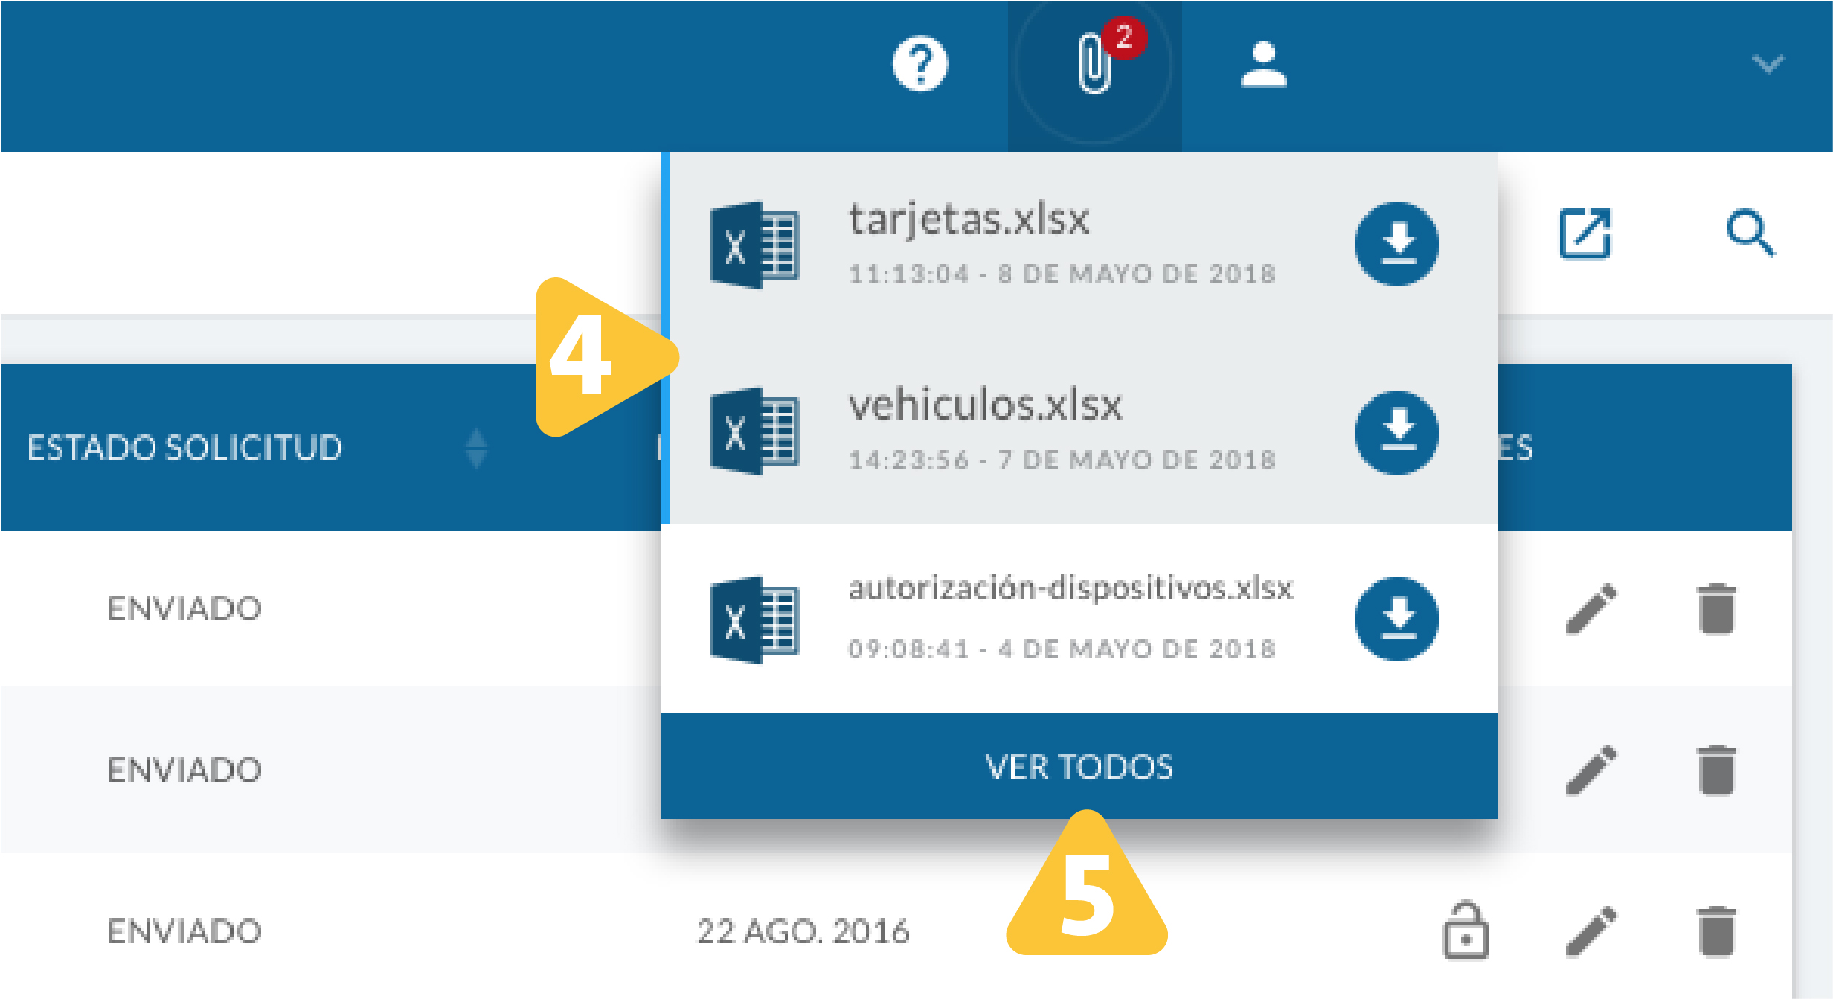Select the autorización-dispositivos.xlsx file name
Viewport: 1833px width, 999px height.
tap(1070, 588)
